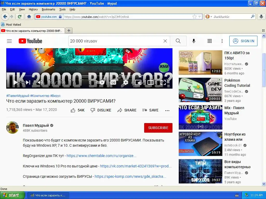The width and height of the screenshot is (266, 199).
Task: Start search with voice microphone
Action: click(194, 41)
